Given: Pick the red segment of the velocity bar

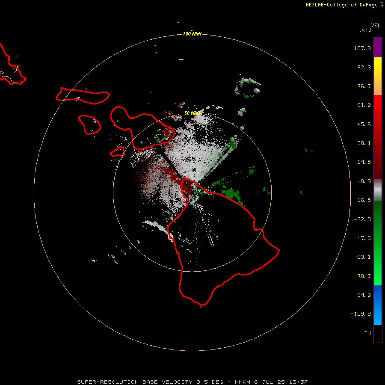Looking at the screenshot, I should [x=378, y=137].
